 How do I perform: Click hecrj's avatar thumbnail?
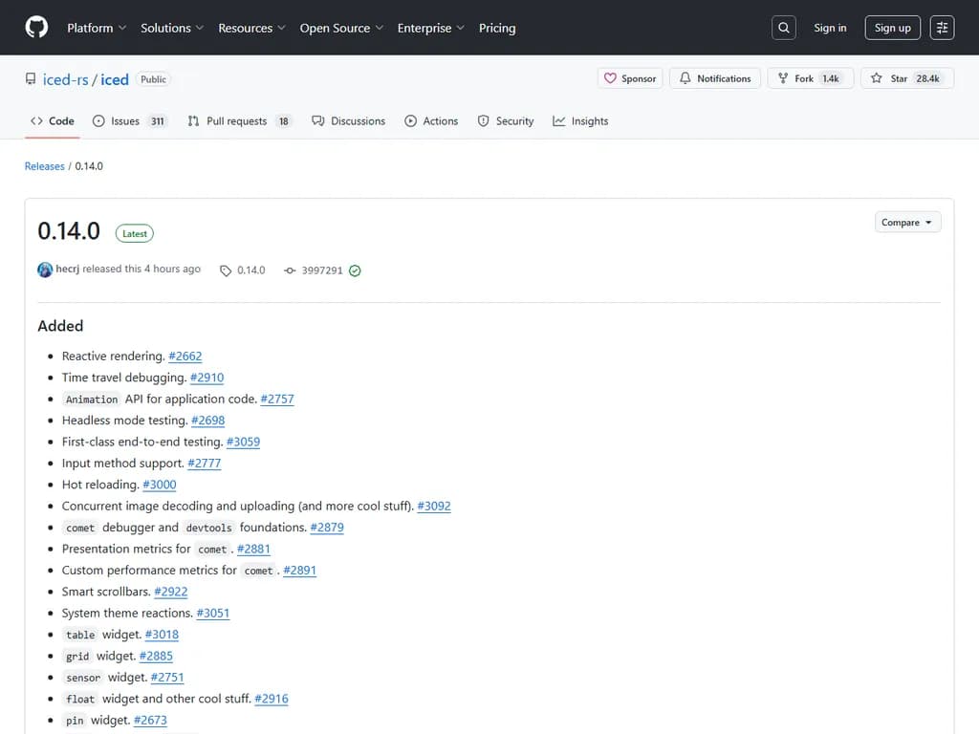(x=45, y=270)
